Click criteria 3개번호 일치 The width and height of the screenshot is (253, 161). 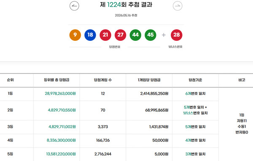[x=195, y=154]
